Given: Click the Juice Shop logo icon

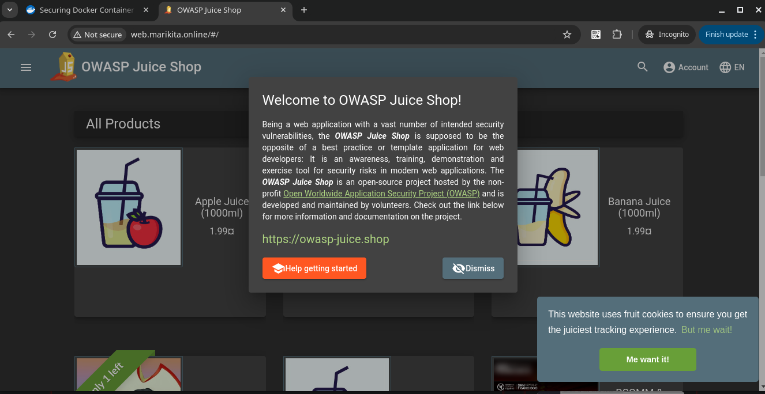Looking at the screenshot, I should tap(65, 67).
